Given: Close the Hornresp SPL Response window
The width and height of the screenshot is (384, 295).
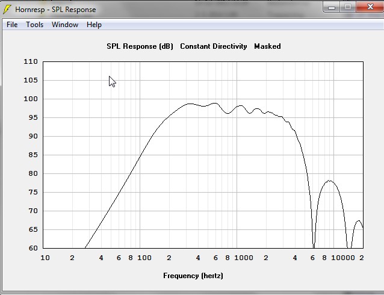Looking at the screenshot, I should (370, 7).
